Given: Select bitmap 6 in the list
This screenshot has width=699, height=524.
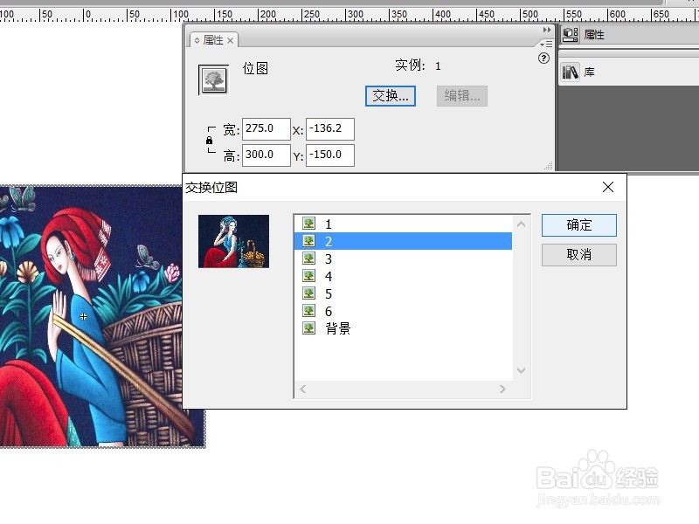Looking at the screenshot, I should pos(403,311).
